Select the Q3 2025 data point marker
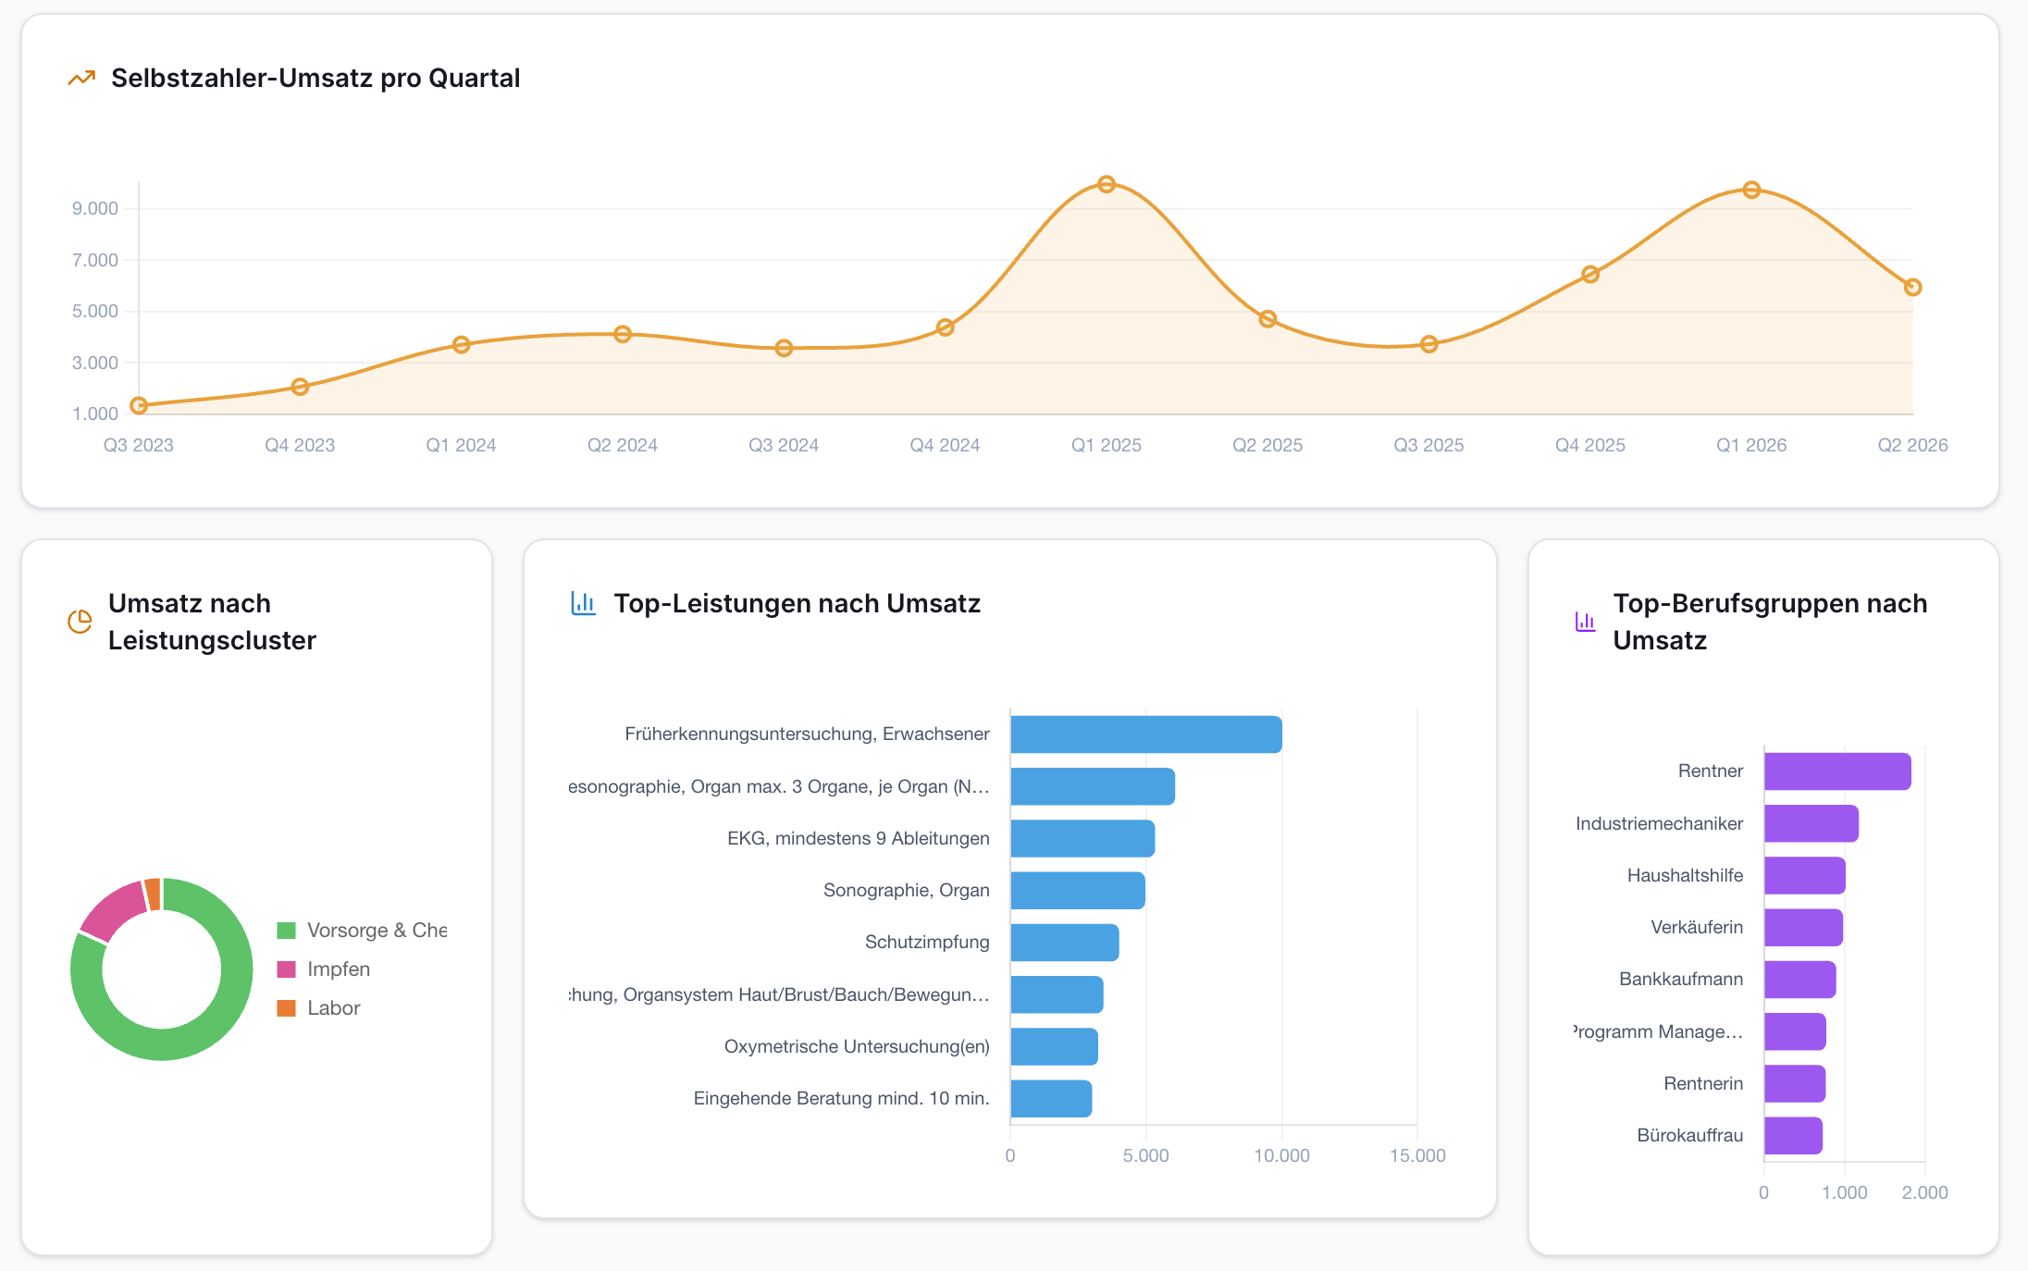This screenshot has width=2028, height=1271. click(1429, 344)
